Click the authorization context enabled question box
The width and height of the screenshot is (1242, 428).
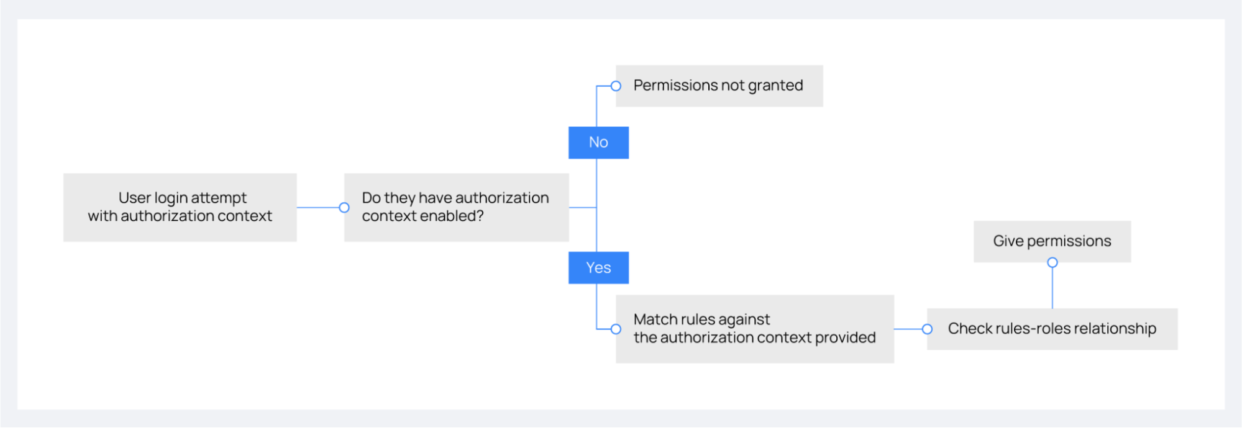pos(456,207)
